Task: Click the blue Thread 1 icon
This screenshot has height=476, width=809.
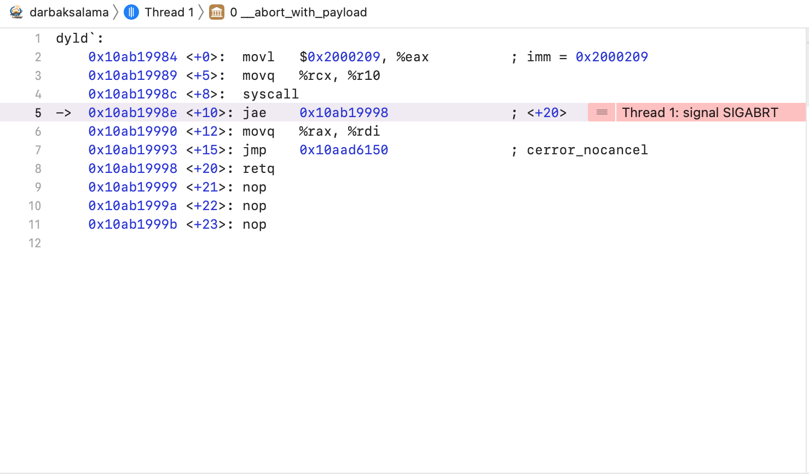Action: (x=131, y=12)
